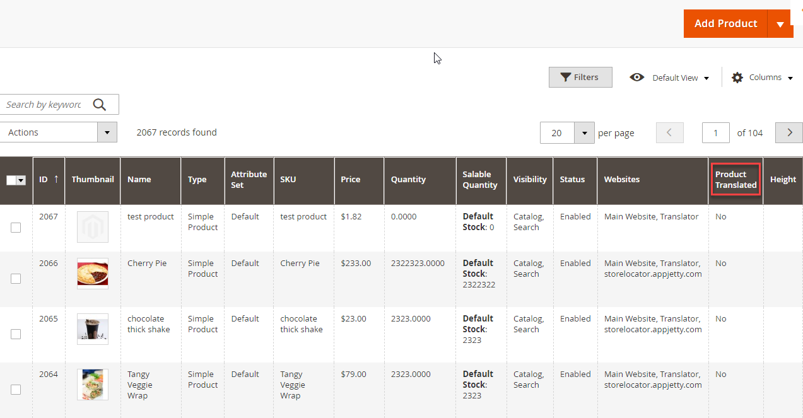This screenshot has width=803, height=418.
Task: Click the search magnifier icon
Action: [x=100, y=105]
